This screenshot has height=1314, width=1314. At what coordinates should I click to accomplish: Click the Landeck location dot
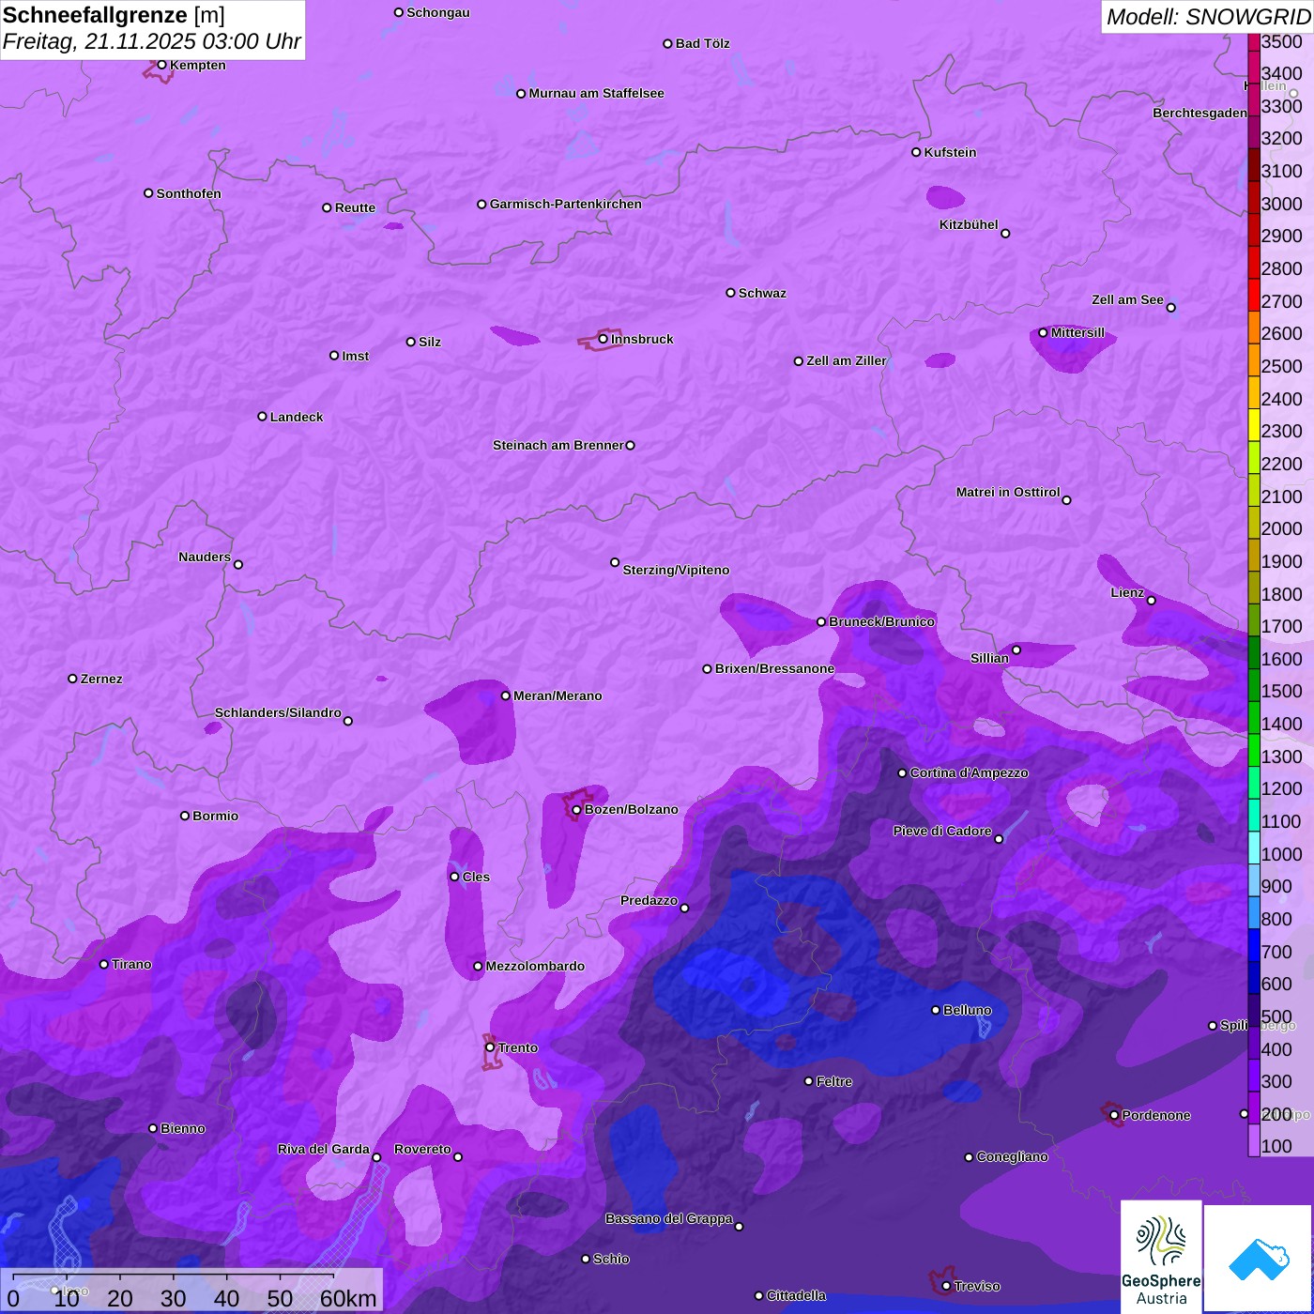click(x=263, y=417)
